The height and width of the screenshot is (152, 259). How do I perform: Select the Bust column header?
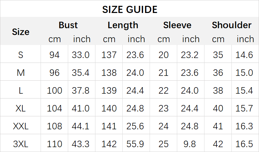(x=68, y=25)
